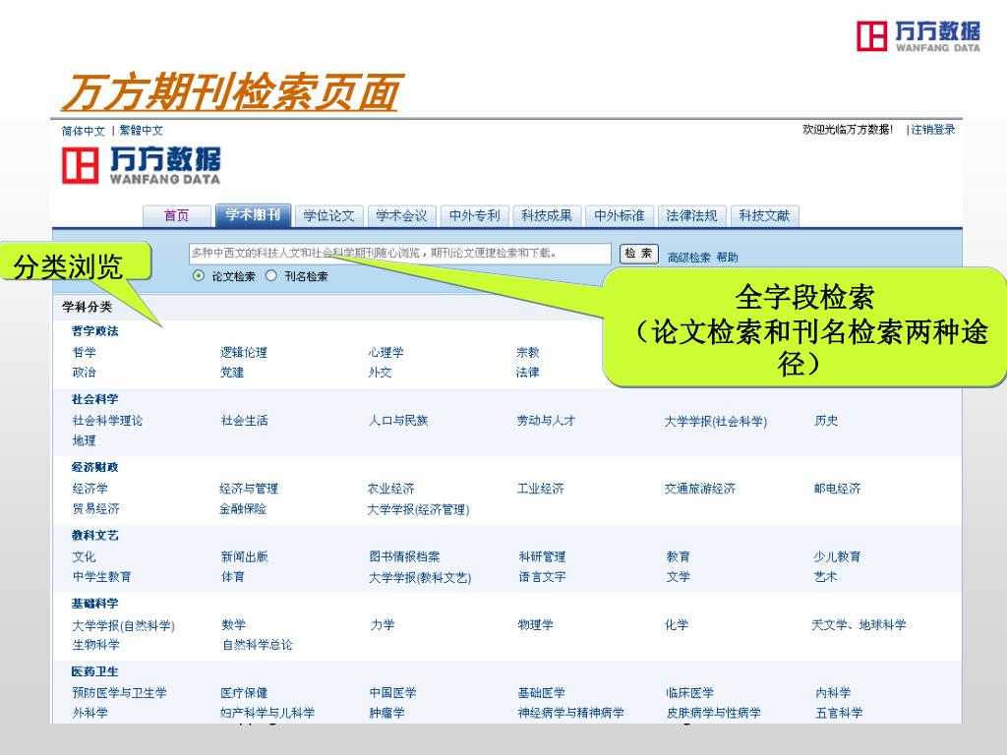This screenshot has height=755, width=1007.
Task: Open the 帮助 link
Action: point(728,258)
